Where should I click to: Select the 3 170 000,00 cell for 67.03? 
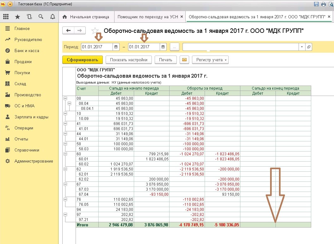[152, 189]
